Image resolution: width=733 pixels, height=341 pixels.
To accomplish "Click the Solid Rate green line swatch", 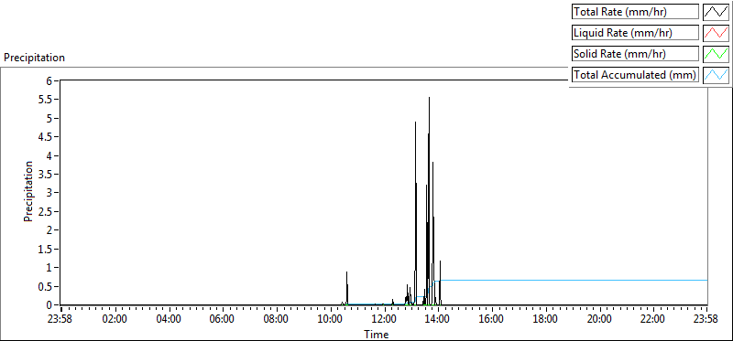I will pyautogui.click(x=716, y=54).
